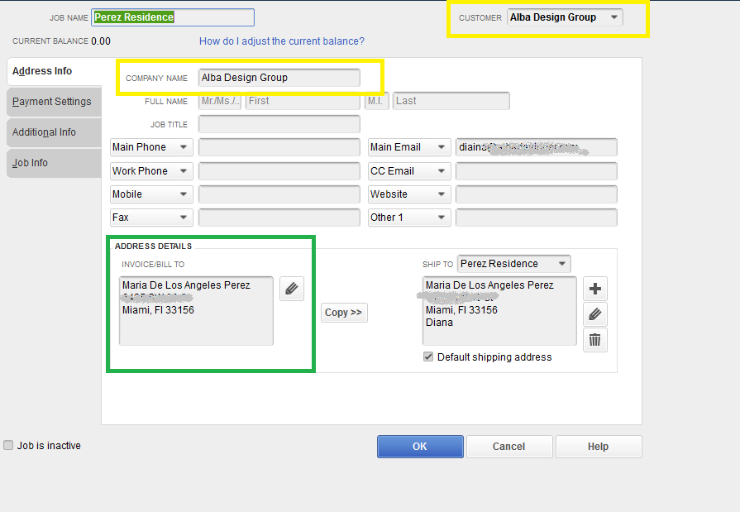Click the Cancel button

pos(509,447)
